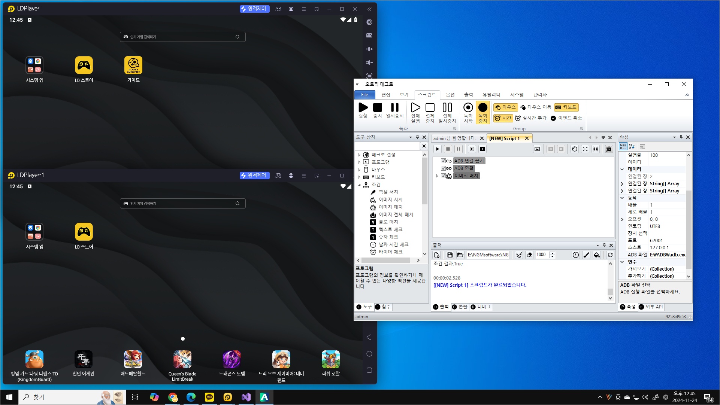The height and width of the screenshot is (405, 720).
Task: Open the LD 스토어 app in LDPlayer
Action: point(84,66)
